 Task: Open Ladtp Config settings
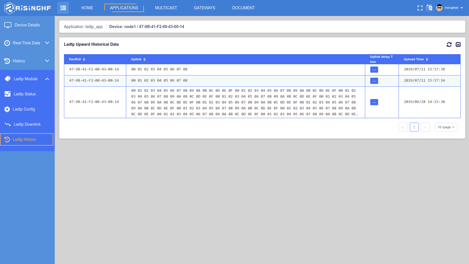point(24,109)
